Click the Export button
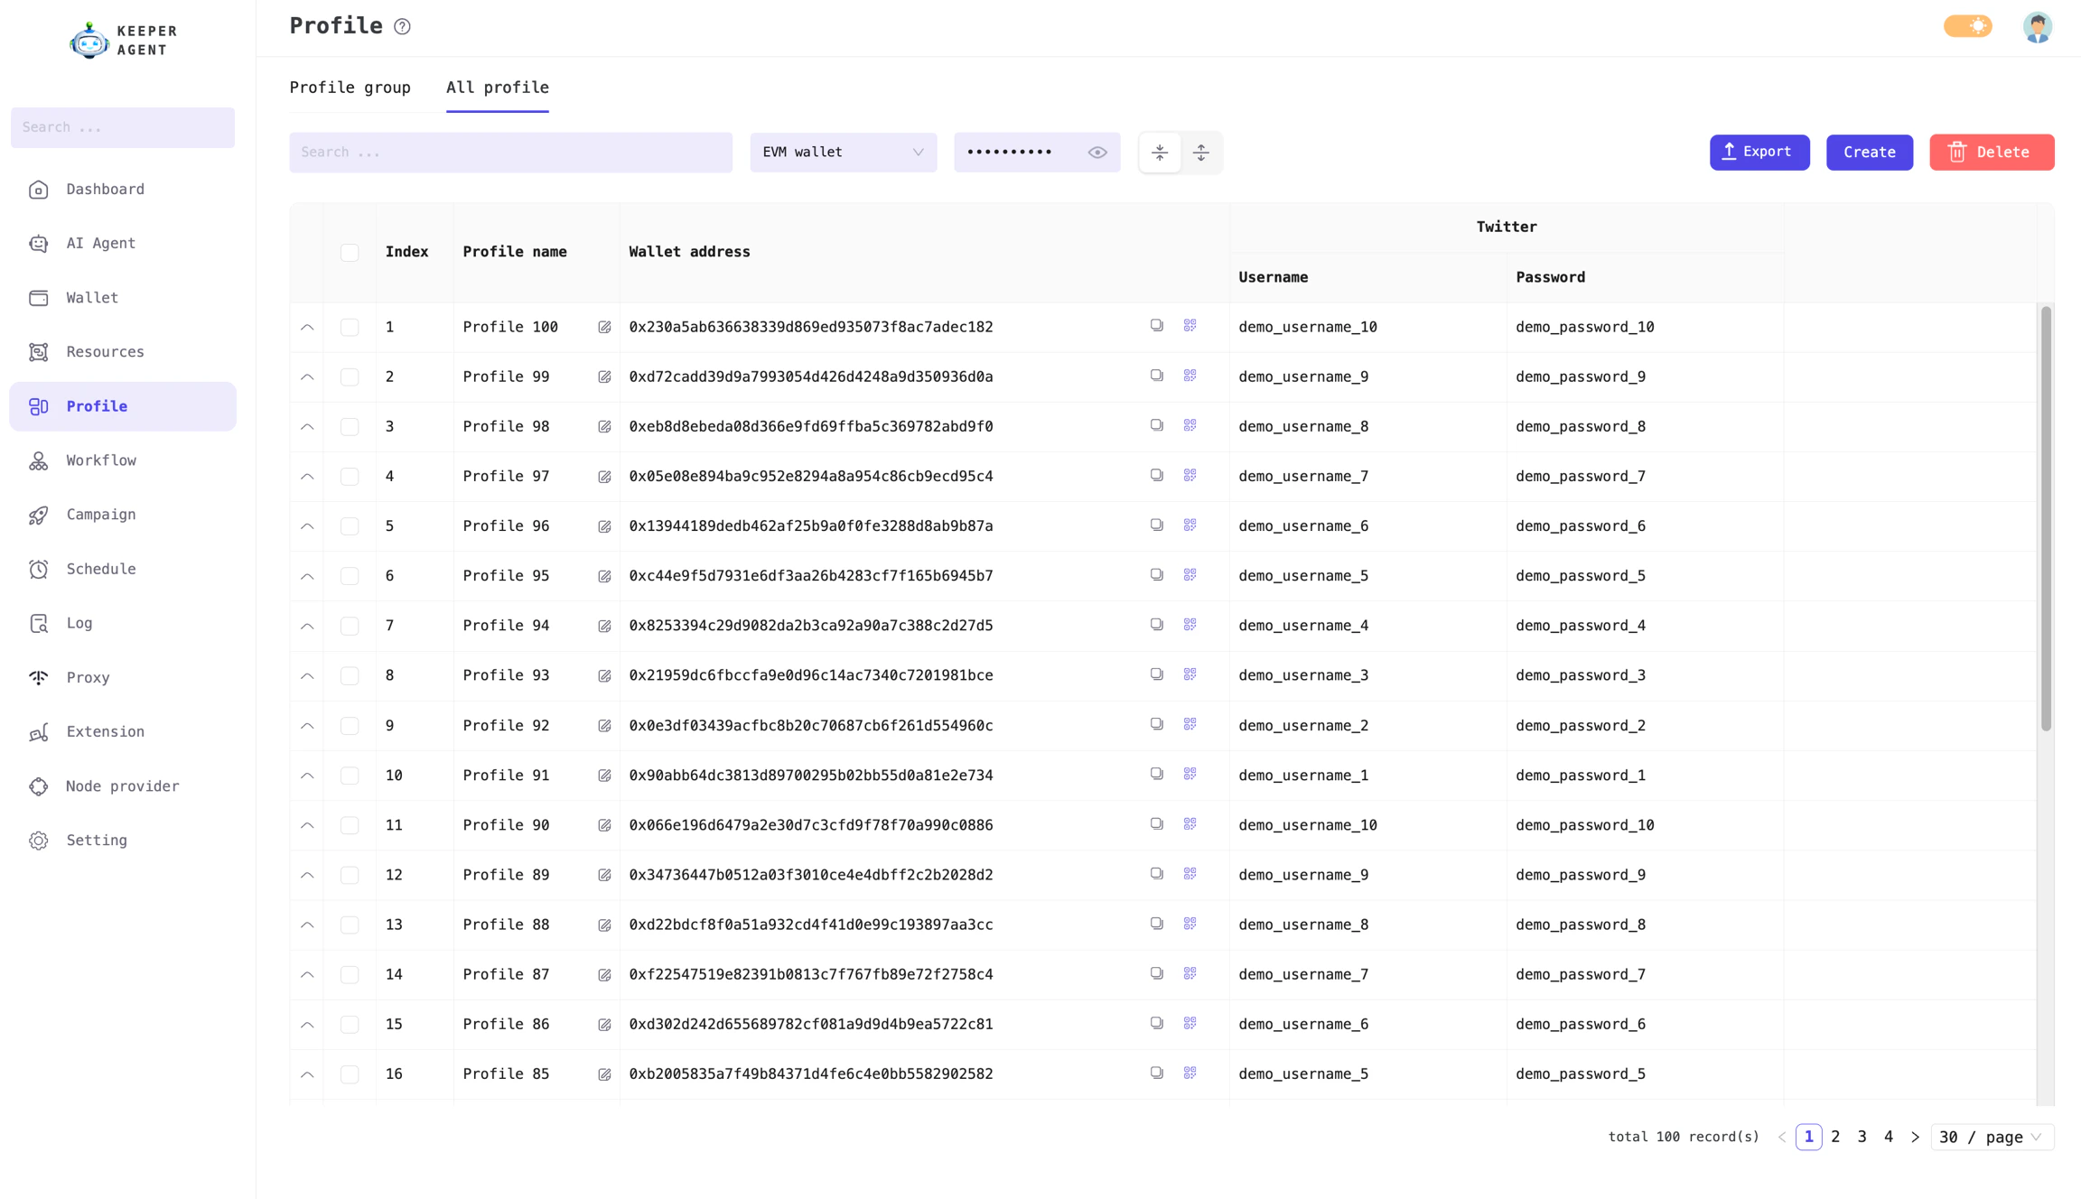The image size is (2081, 1199). pyautogui.click(x=1759, y=152)
